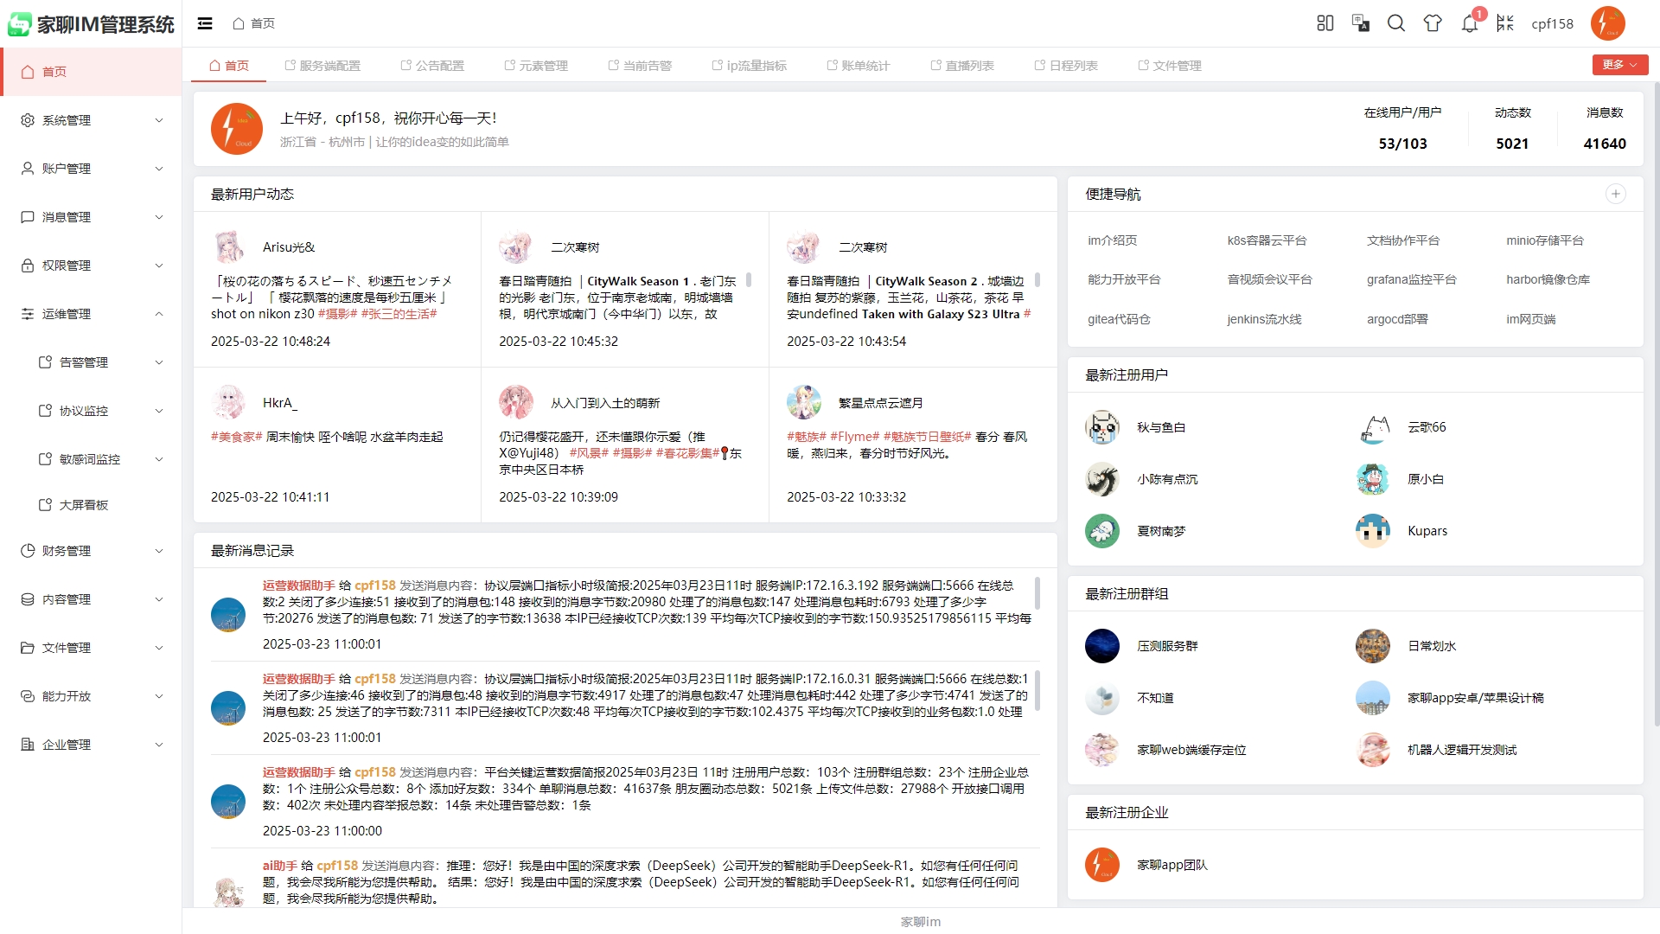Open the language translation switcher icon
The image size is (1660, 934).
click(1360, 23)
